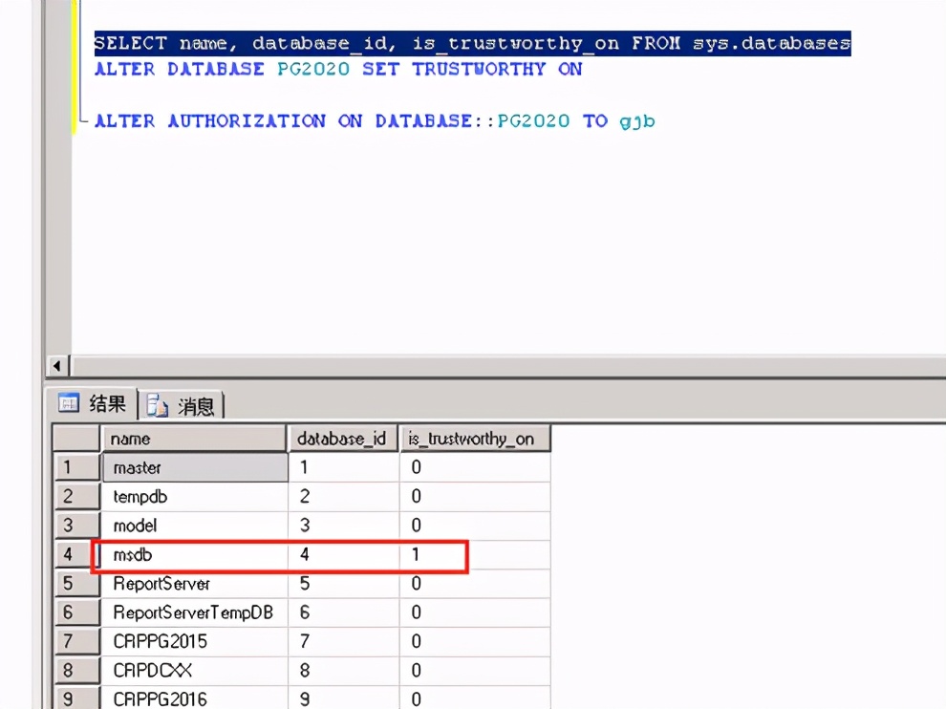
Task: Select the is_trustworthy_on column header
Action: [474, 439]
